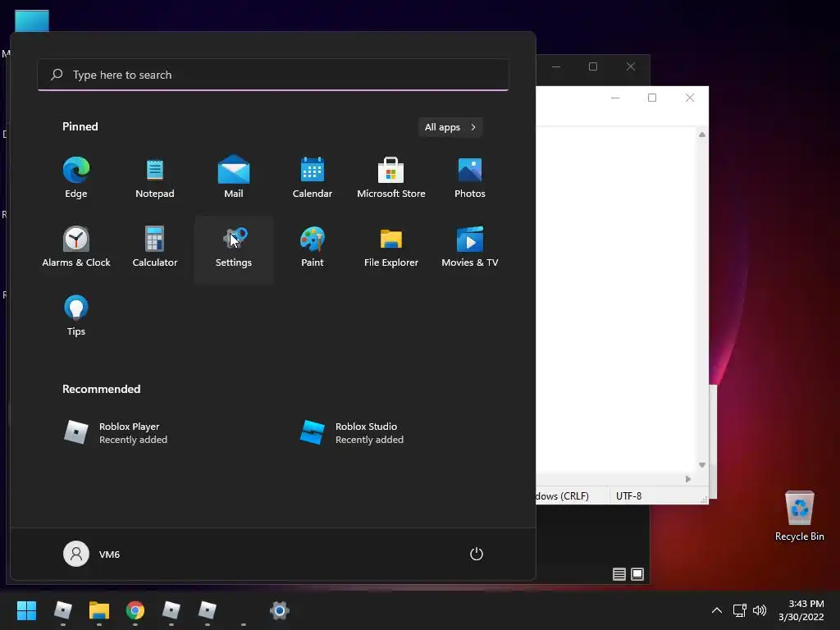Click the Windows Start button on taskbar

click(x=26, y=610)
